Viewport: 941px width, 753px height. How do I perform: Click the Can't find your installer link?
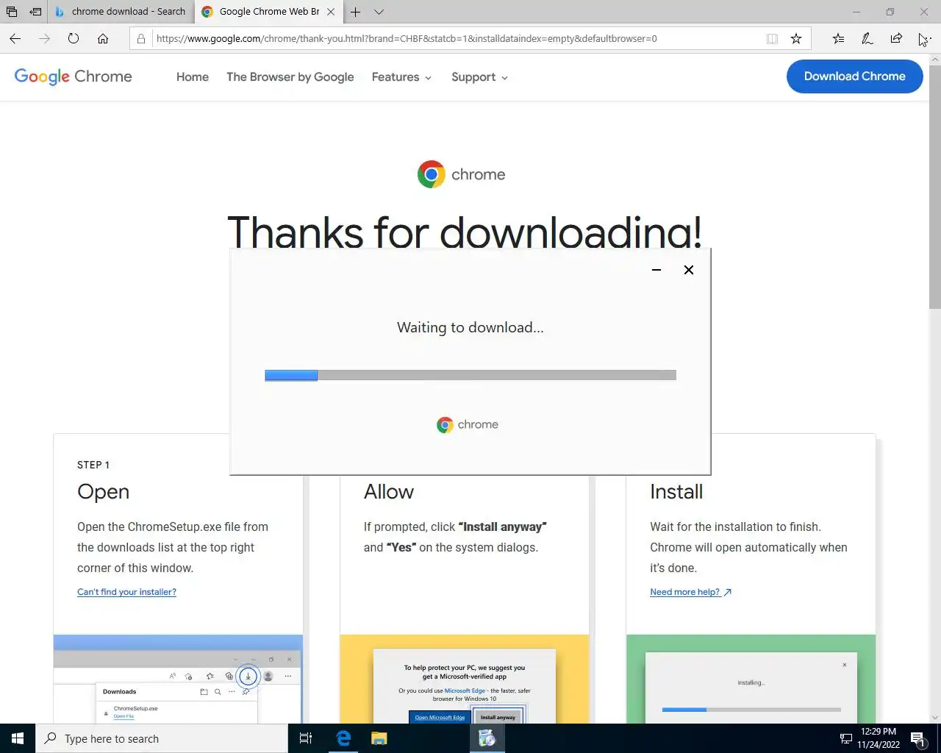(x=126, y=592)
